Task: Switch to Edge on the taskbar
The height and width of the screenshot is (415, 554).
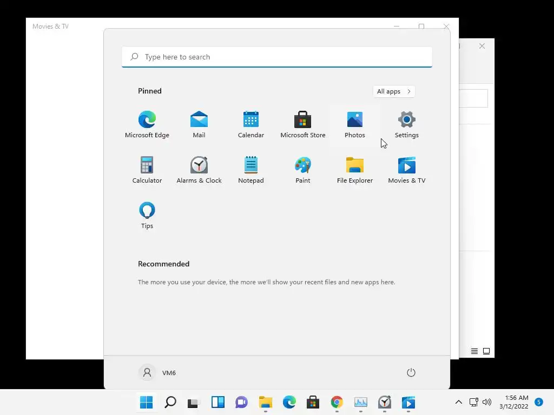Action: tap(289, 402)
